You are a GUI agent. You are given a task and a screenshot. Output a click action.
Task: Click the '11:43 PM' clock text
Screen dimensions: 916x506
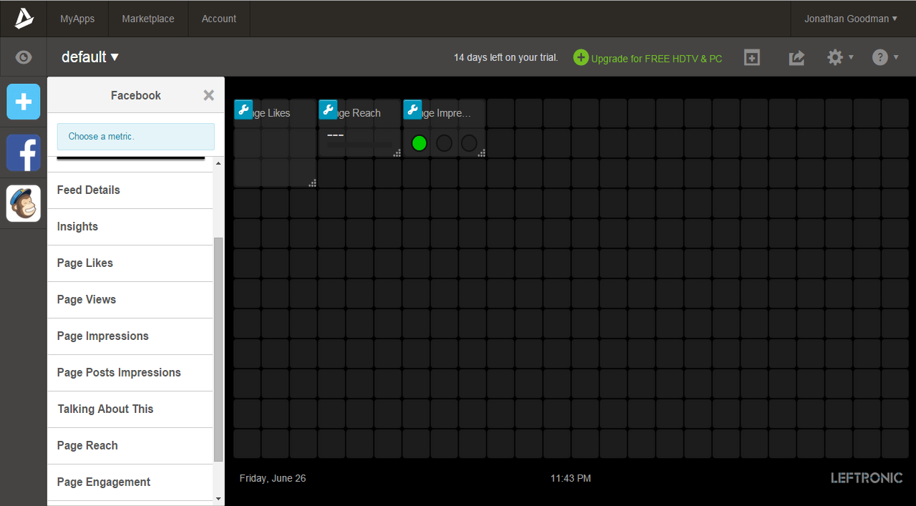[x=570, y=478]
